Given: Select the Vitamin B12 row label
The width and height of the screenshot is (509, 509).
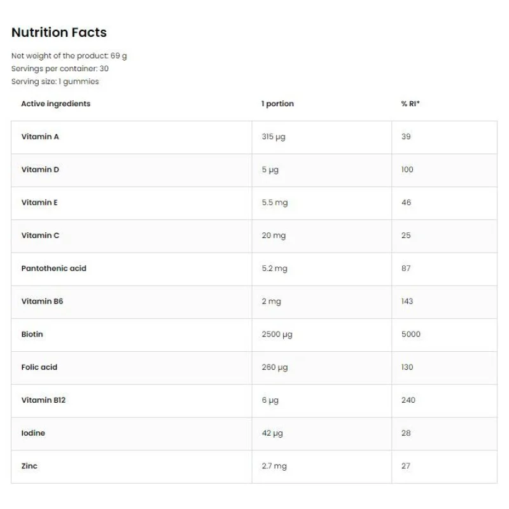Looking at the screenshot, I should coord(42,400).
